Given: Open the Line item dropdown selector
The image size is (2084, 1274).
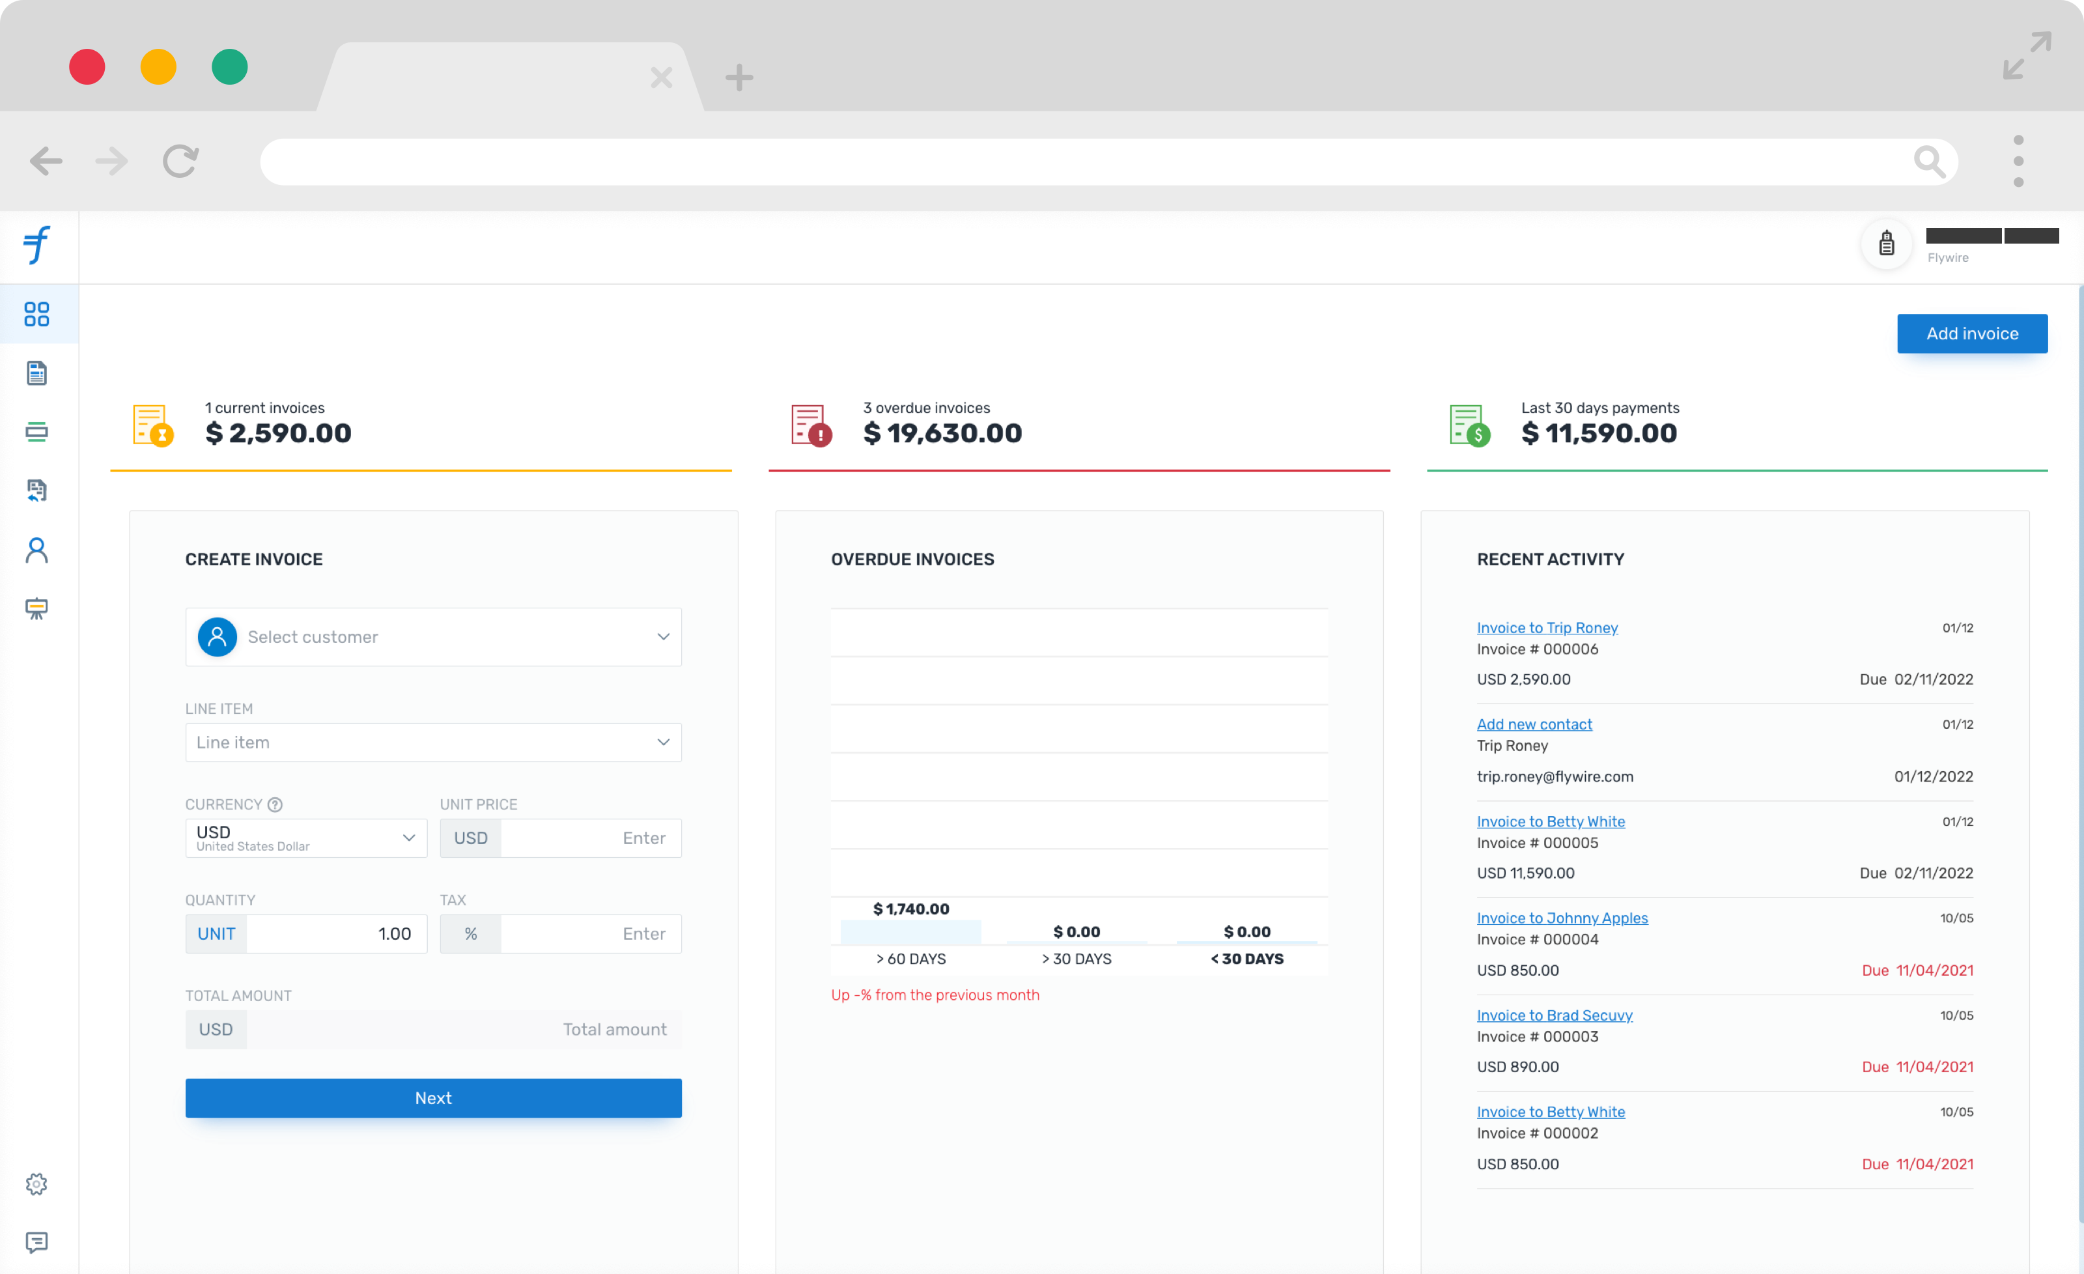Looking at the screenshot, I should (433, 743).
